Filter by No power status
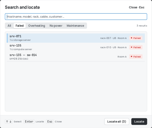 click(56, 26)
